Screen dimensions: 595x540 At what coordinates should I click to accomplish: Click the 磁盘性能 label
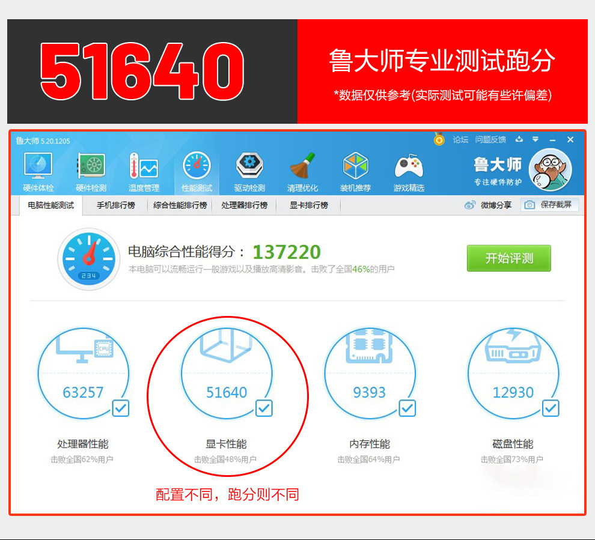tap(513, 444)
